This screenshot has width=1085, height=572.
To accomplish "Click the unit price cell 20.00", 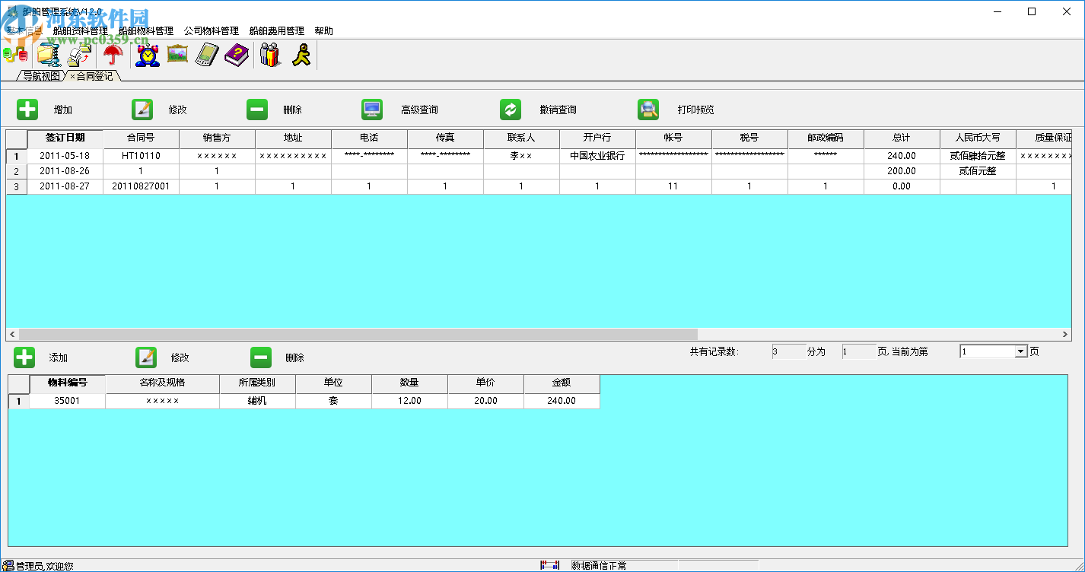I will click(485, 401).
